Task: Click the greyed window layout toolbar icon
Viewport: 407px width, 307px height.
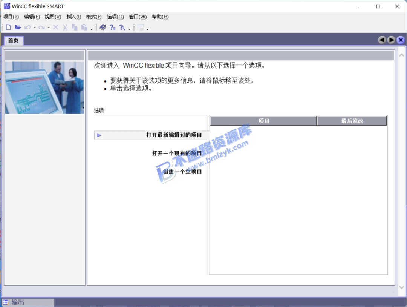Action: point(141,27)
